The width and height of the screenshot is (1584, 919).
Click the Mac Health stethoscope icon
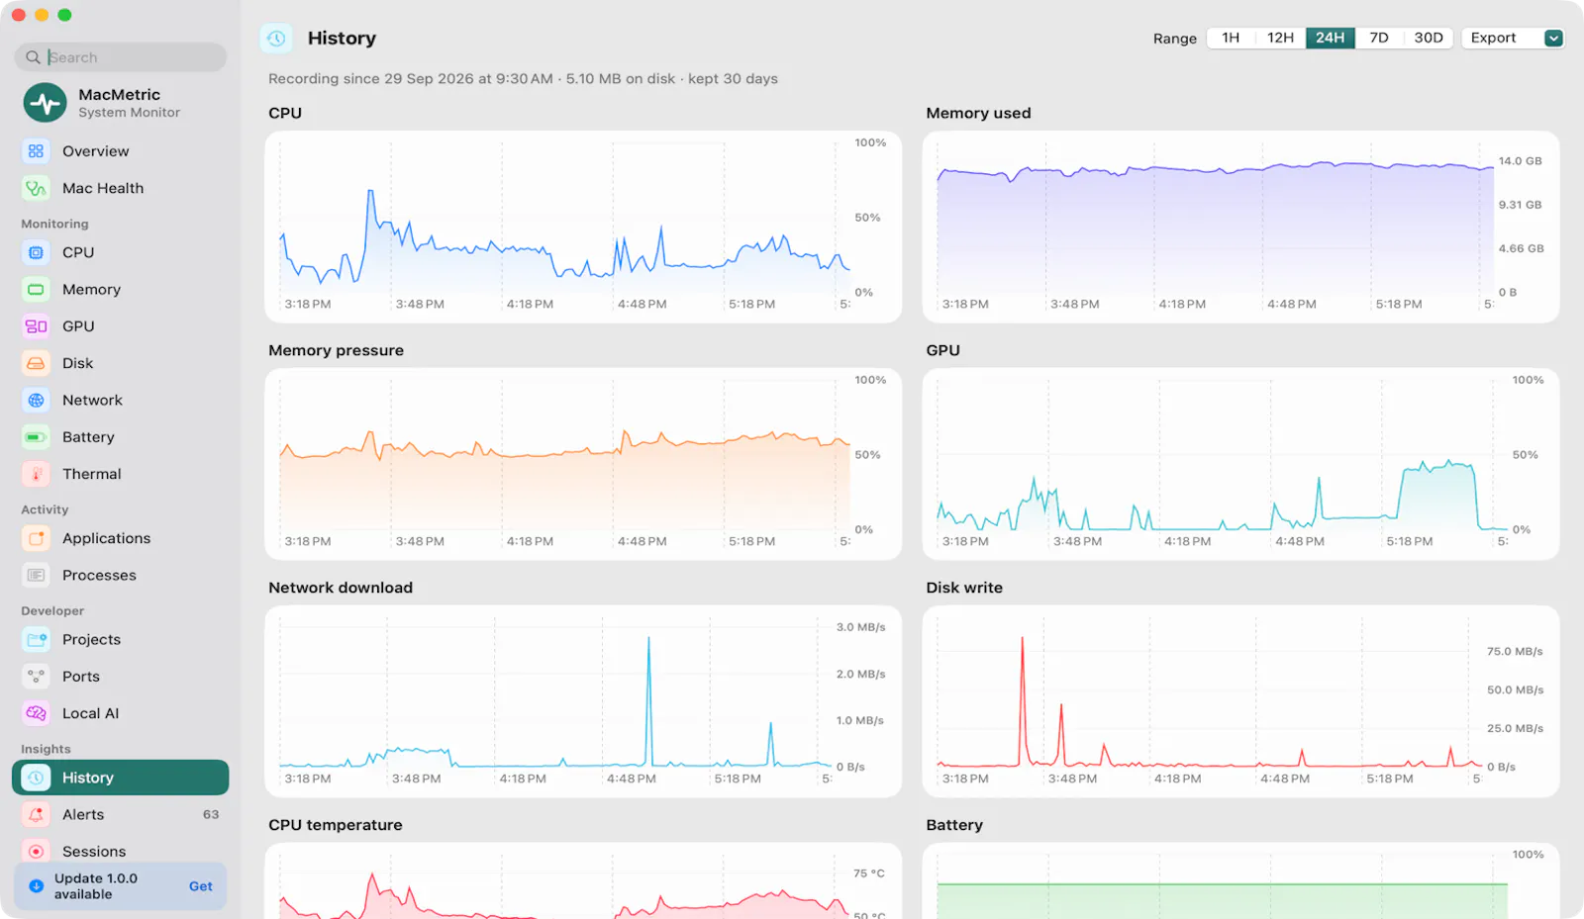pyautogui.click(x=36, y=188)
